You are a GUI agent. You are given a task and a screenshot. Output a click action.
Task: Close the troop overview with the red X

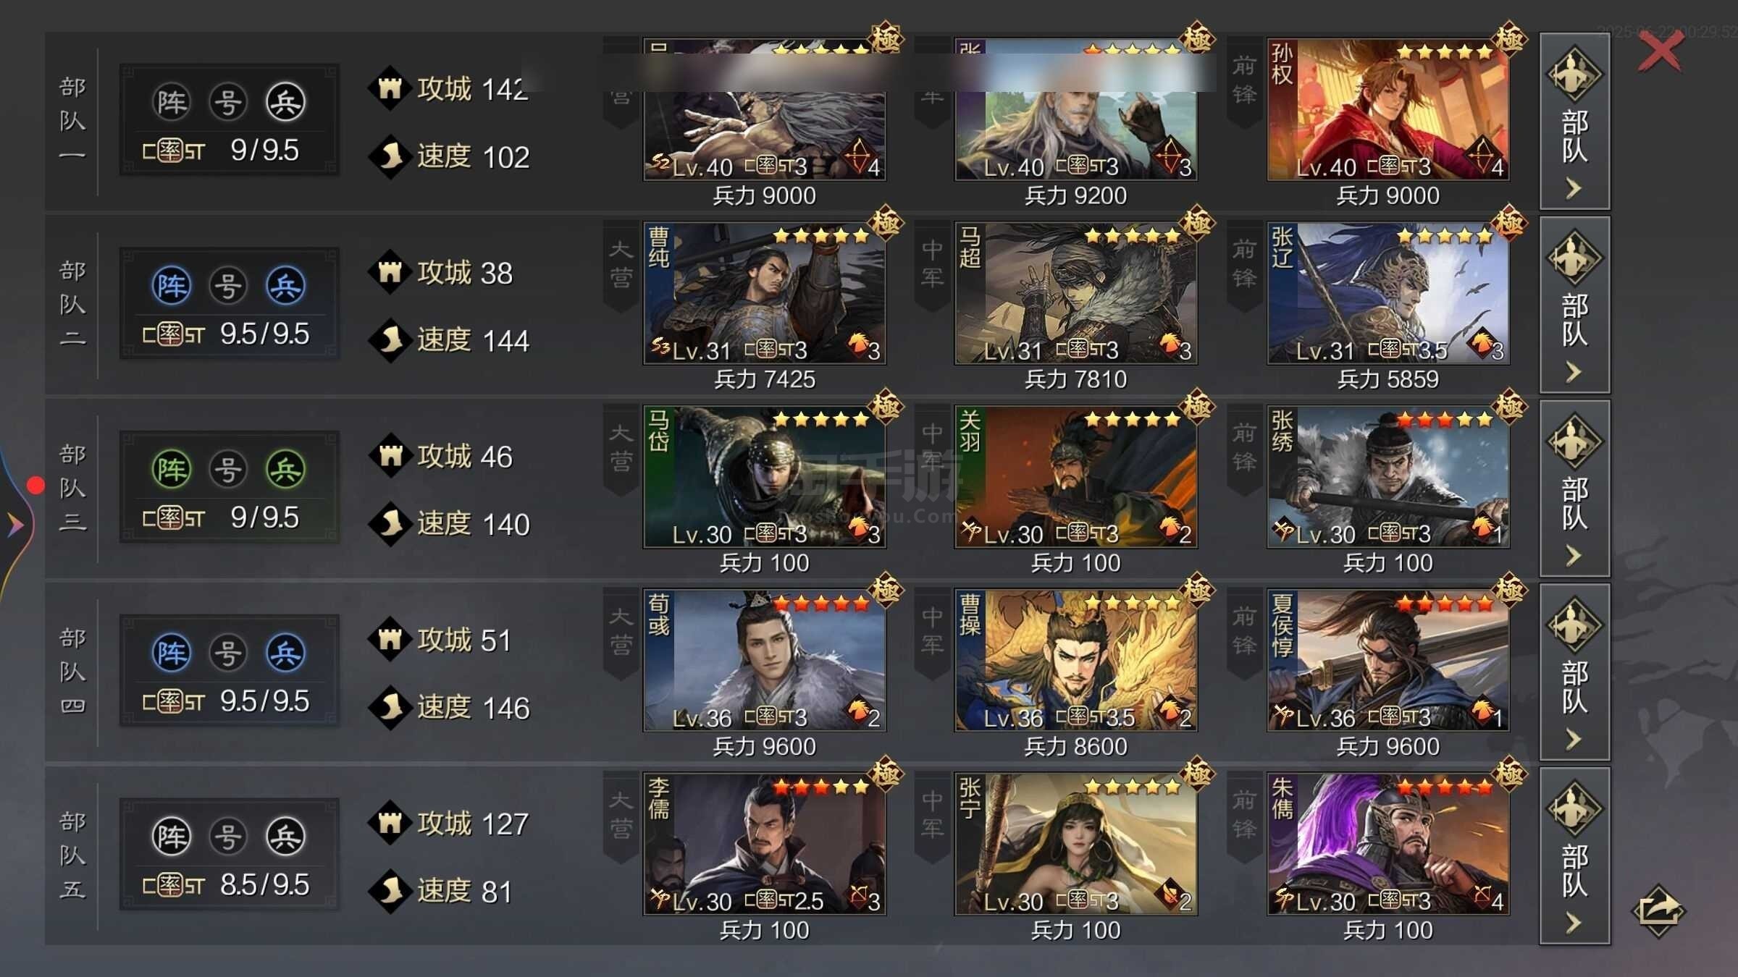[1660, 52]
